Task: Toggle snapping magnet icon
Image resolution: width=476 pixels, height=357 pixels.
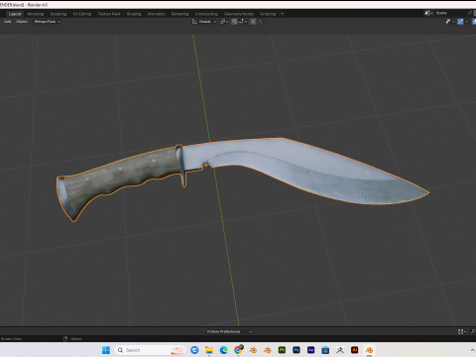Action: tap(234, 22)
